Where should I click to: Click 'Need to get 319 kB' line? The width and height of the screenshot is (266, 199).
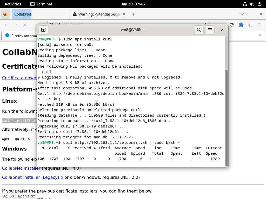point(74,83)
